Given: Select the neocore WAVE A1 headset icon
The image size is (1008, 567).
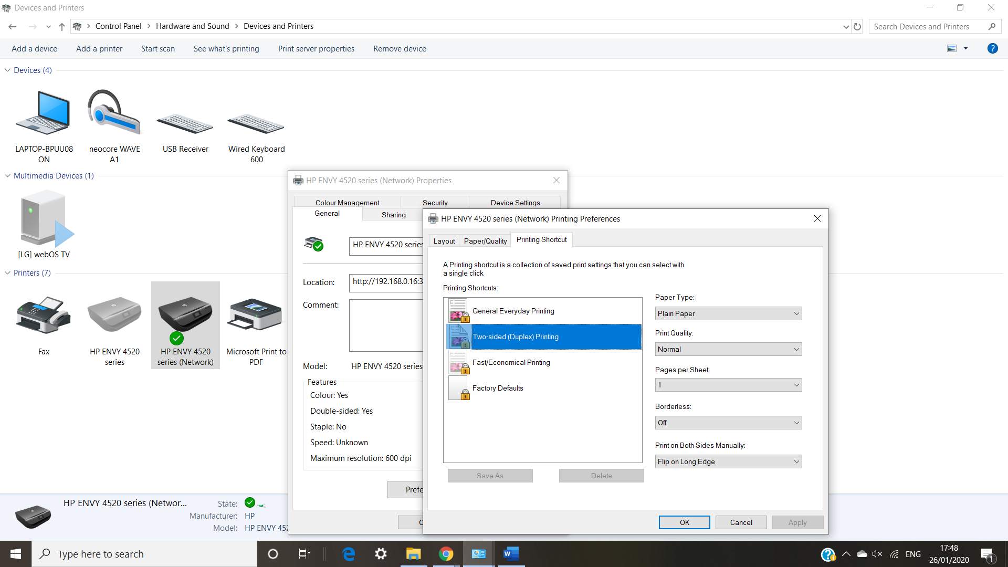Looking at the screenshot, I should click(x=114, y=113).
